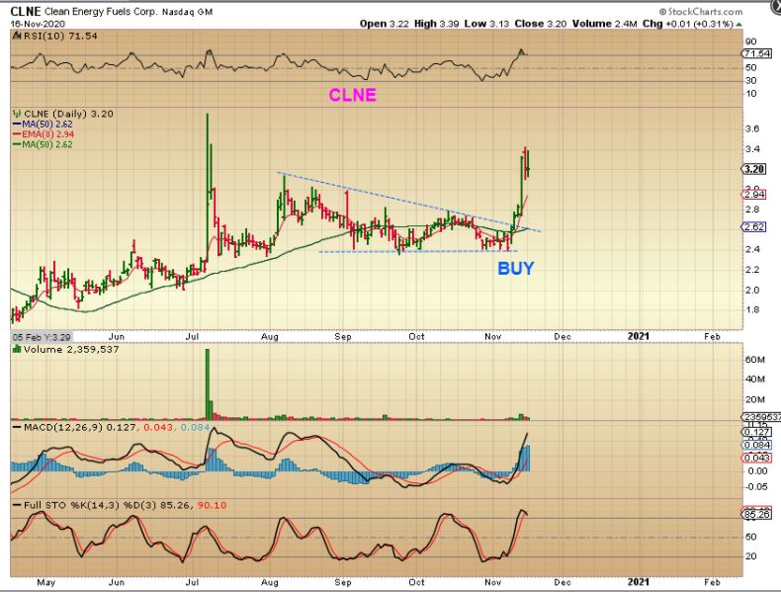781x592 pixels.
Task: Click the 'RSI(10) 71.54' indicator label
Action: click(x=59, y=36)
